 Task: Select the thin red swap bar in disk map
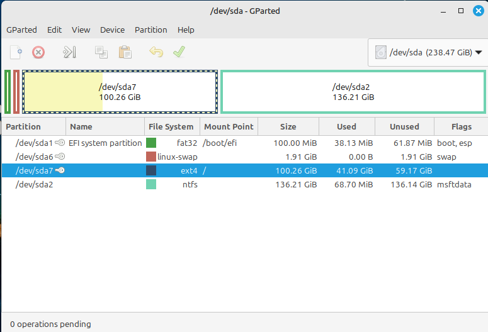[x=16, y=92]
